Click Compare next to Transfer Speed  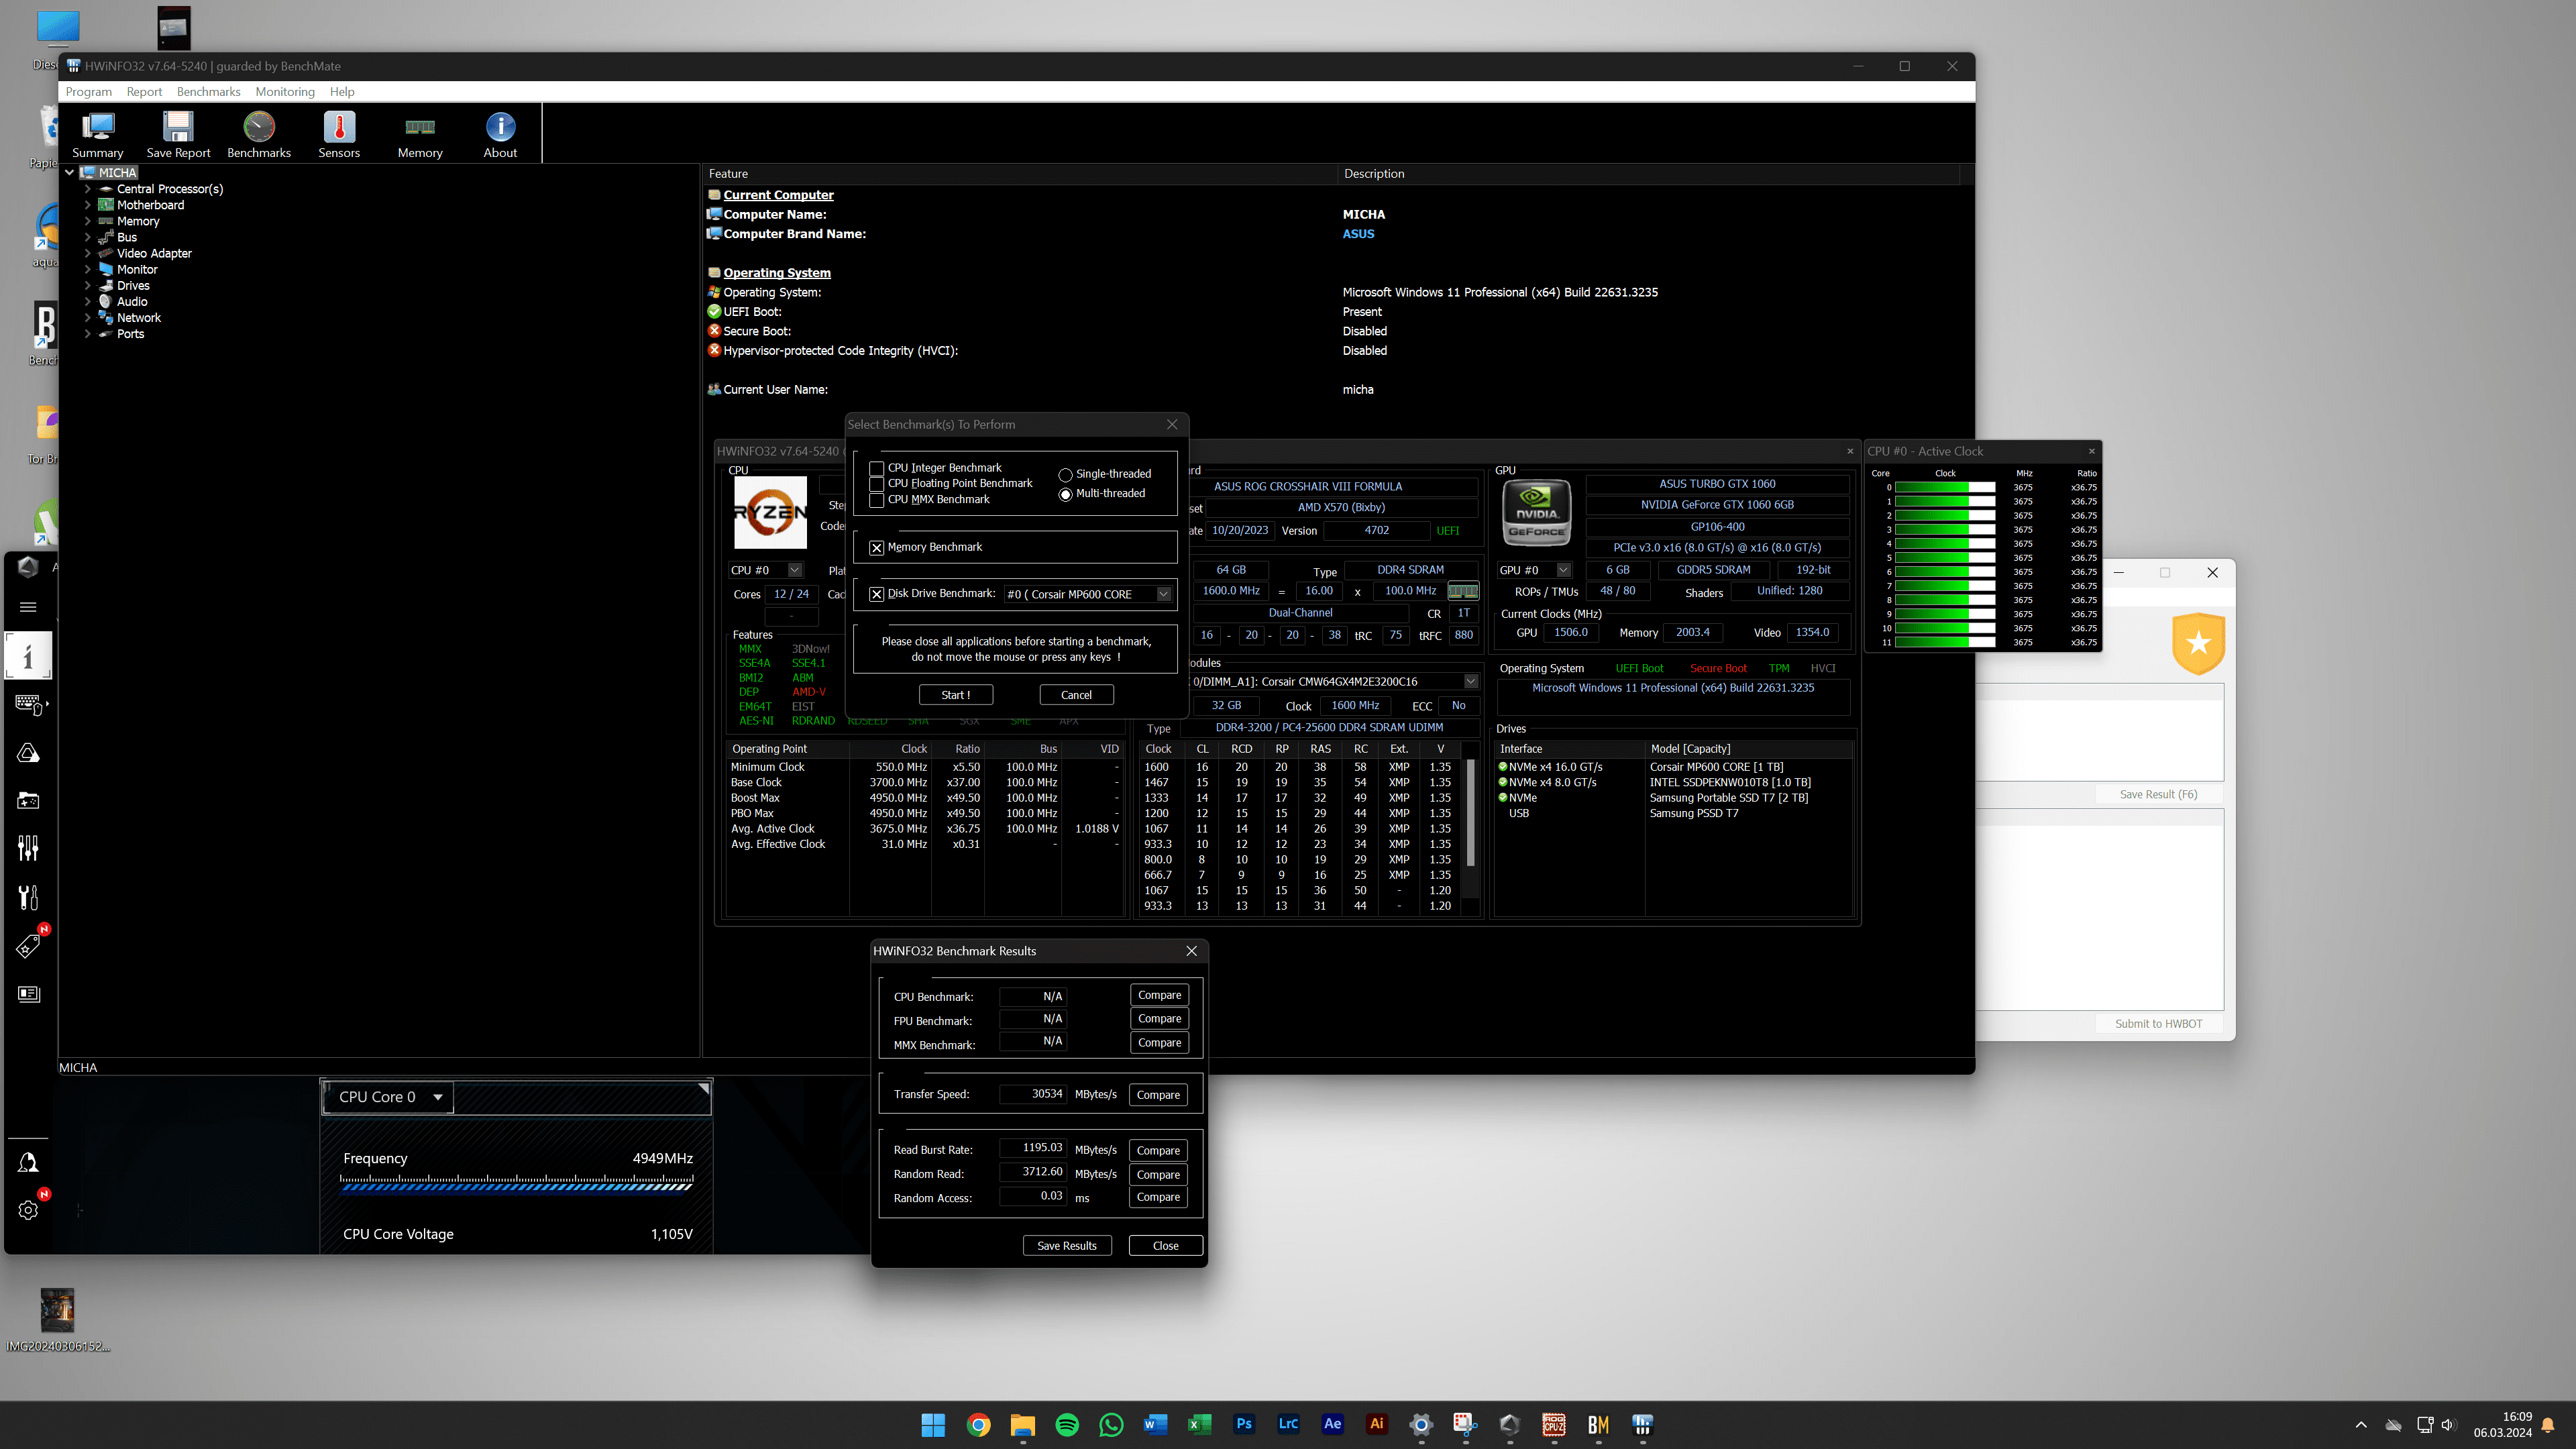click(x=1158, y=1095)
